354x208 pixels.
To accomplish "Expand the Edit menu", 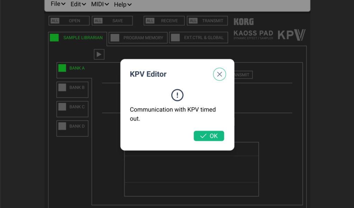I will [78, 4].
